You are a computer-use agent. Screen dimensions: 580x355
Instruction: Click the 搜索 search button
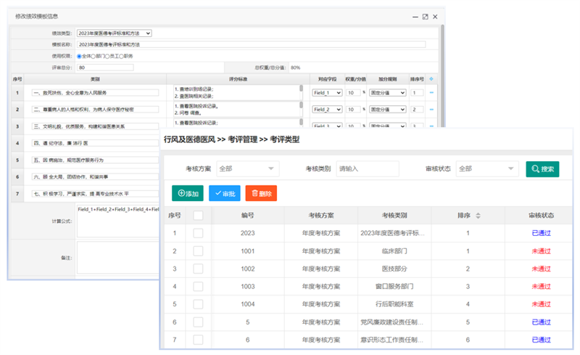point(542,168)
